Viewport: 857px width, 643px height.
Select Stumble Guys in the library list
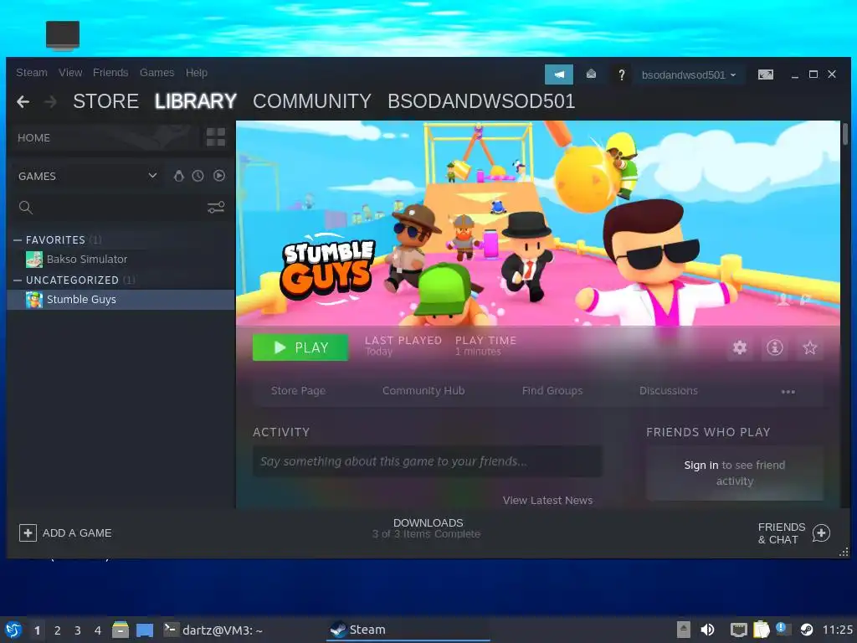121,300
